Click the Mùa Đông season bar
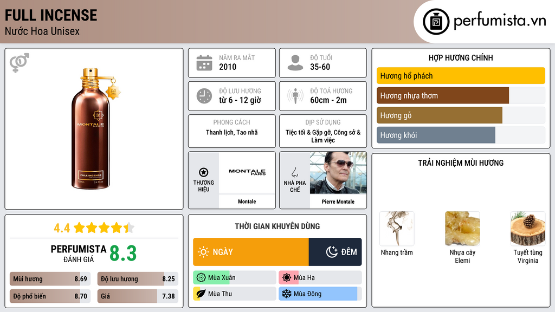 (319, 294)
